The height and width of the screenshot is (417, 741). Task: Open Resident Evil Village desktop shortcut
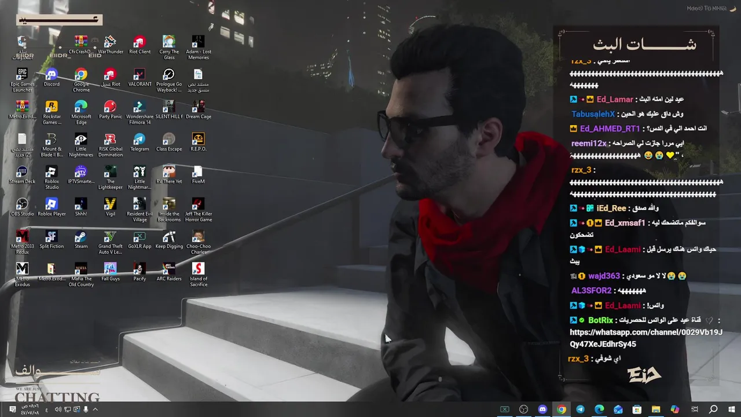(x=140, y=210)
